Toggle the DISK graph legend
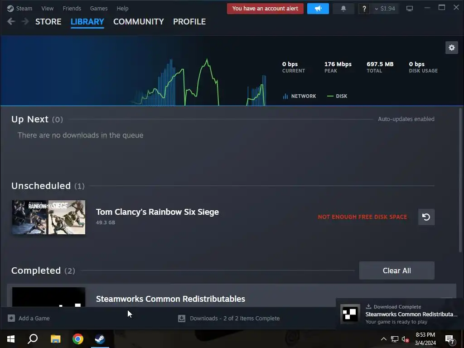 pos(337,96)
